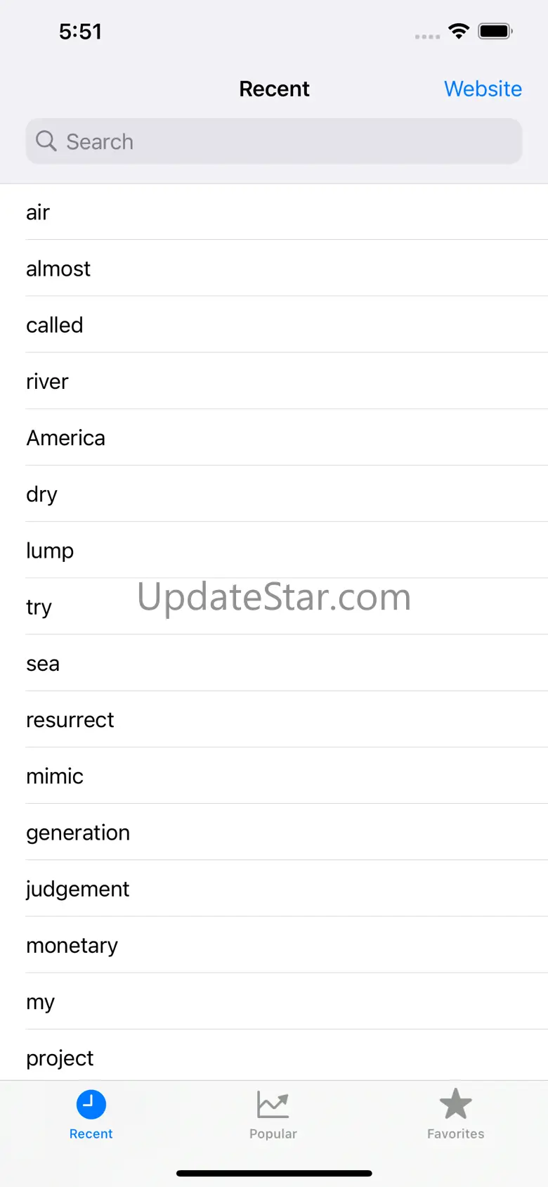
Task: Select the word "monetary"
Action: [x=72, y=945]
